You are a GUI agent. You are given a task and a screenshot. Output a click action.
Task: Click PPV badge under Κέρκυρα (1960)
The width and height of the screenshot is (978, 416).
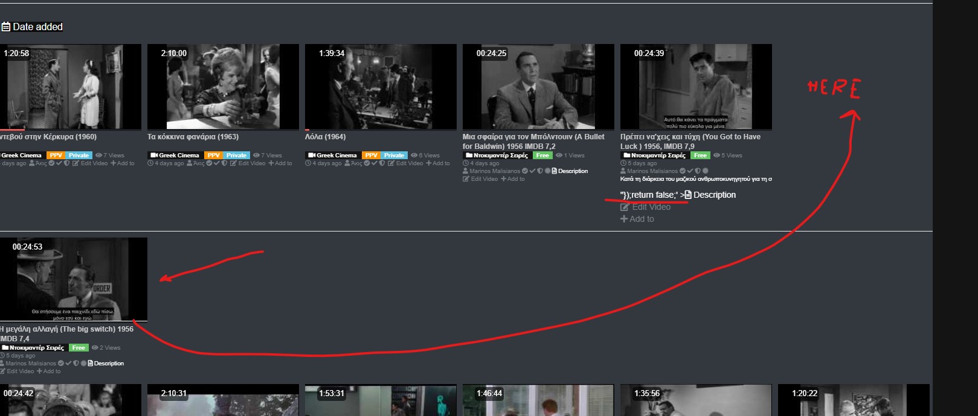56,156
